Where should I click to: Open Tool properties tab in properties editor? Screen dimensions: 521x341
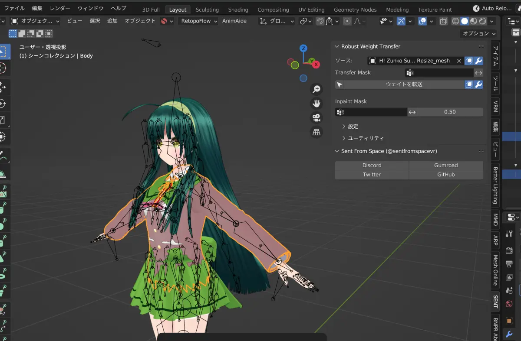(x=509, y=234)
